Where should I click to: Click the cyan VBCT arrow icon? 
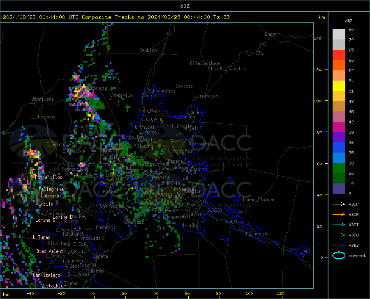click(x=339, y=225)
